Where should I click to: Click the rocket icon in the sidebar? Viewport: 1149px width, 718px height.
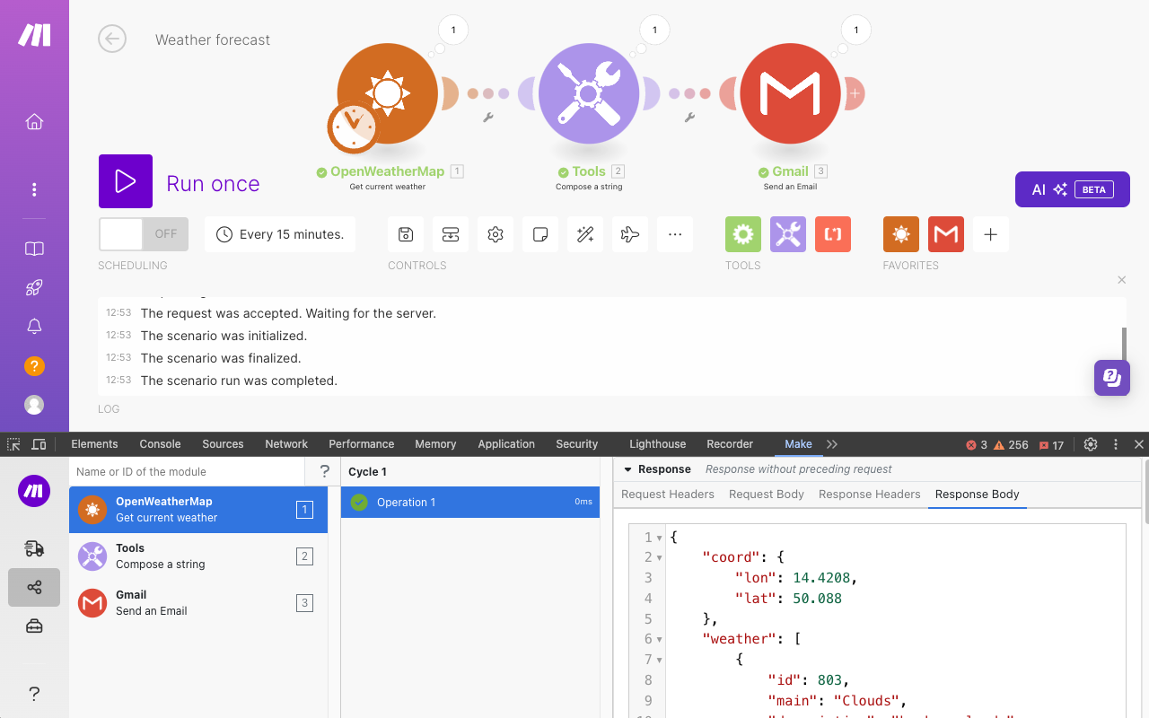click(x=34, y=288)
